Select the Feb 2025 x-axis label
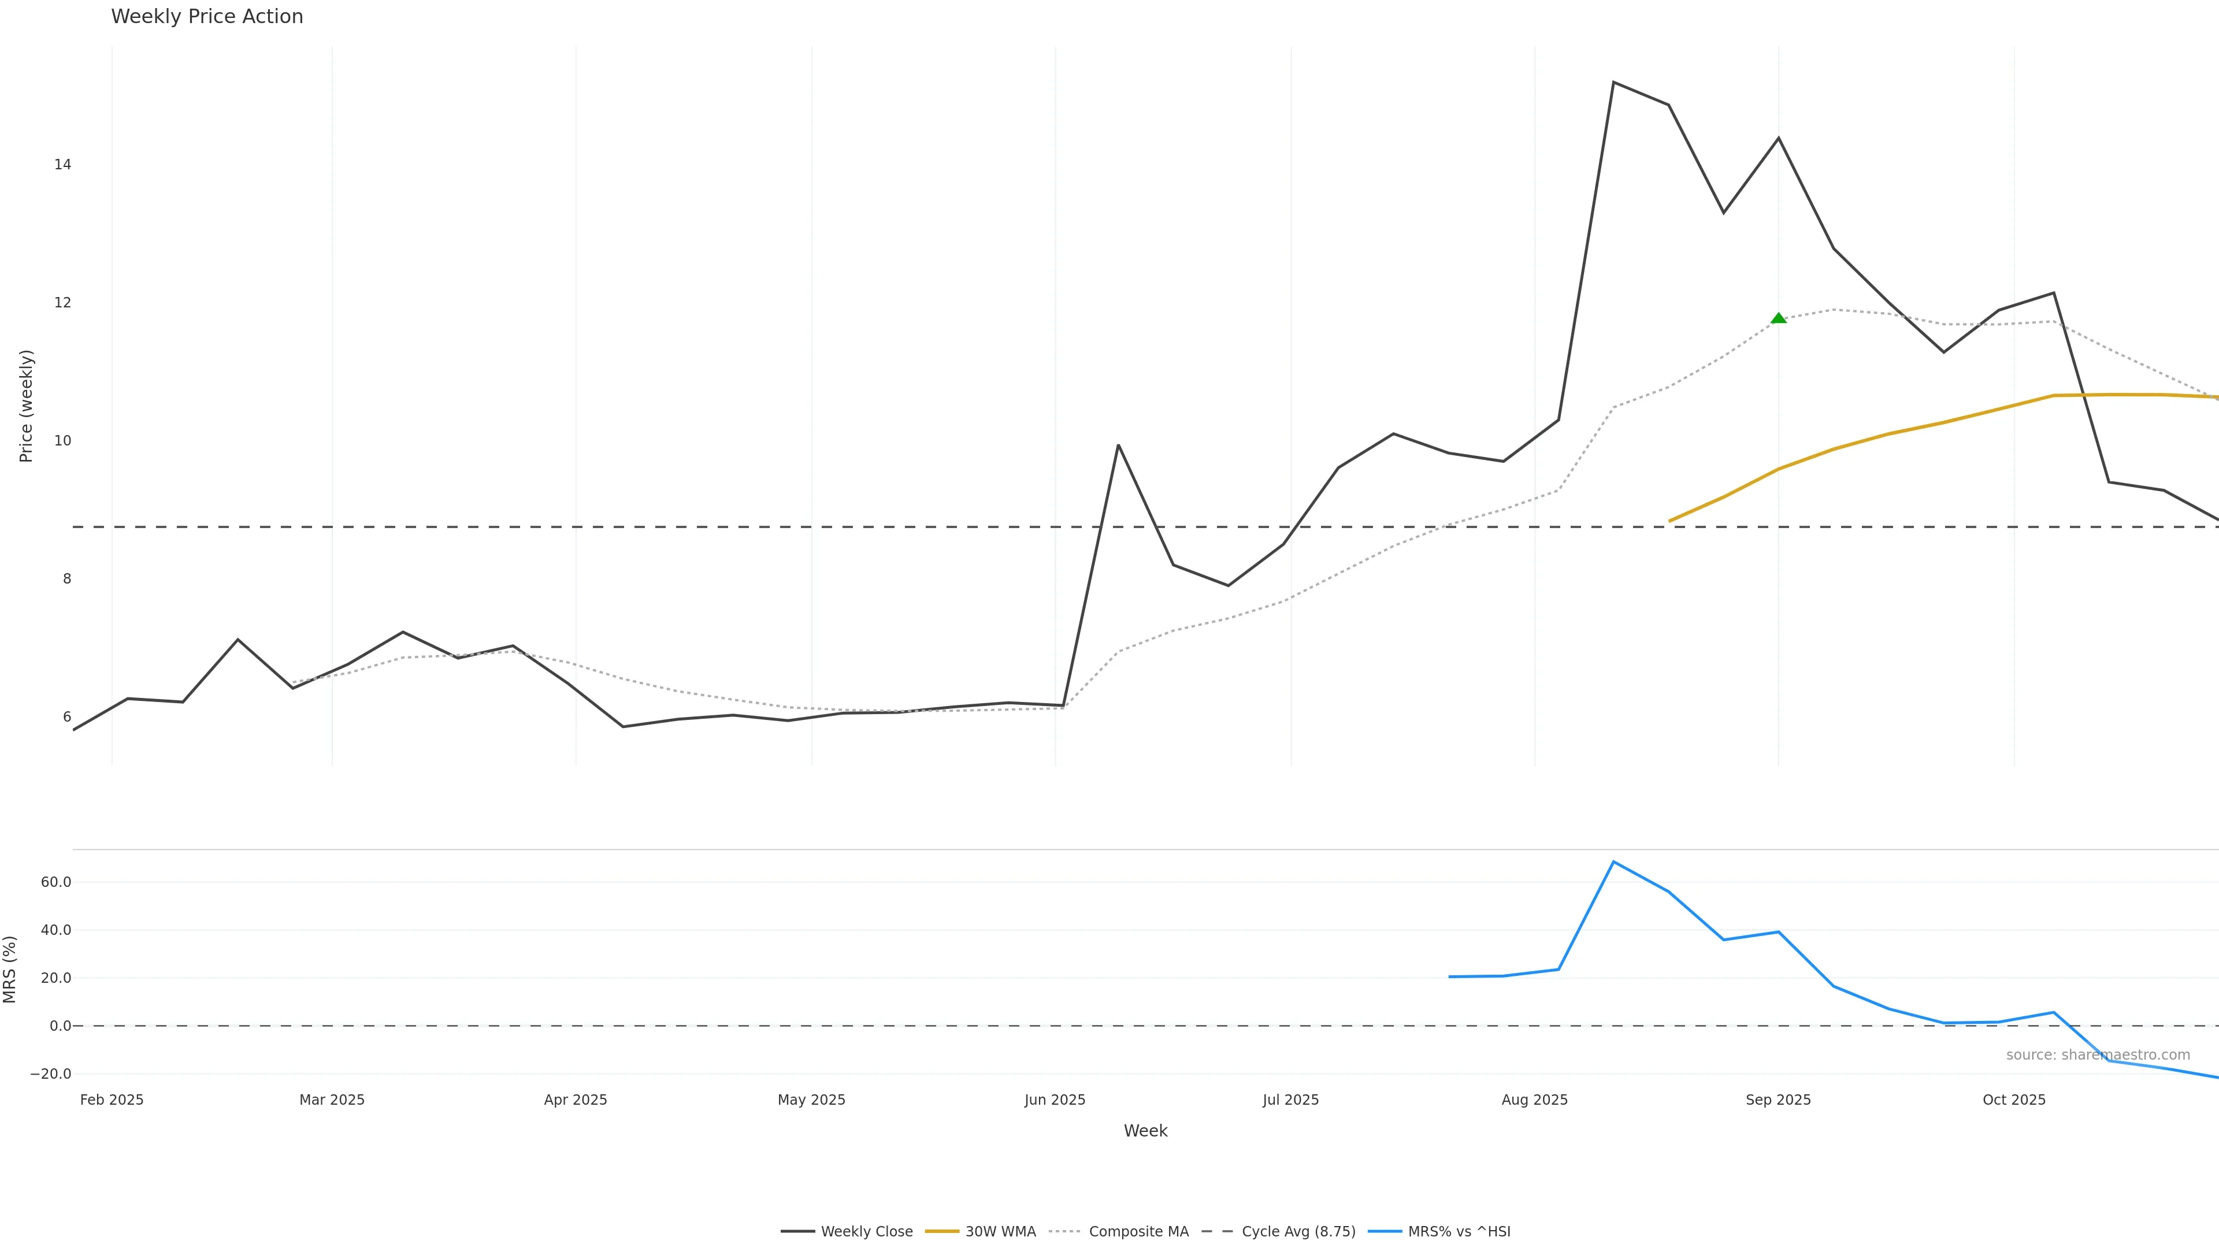Screen dimensions: 2219x1248 [112, 1100]
